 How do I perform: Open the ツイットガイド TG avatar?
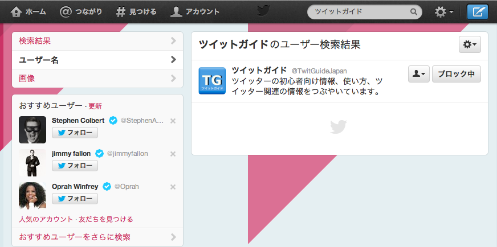[x=212, y=81]
